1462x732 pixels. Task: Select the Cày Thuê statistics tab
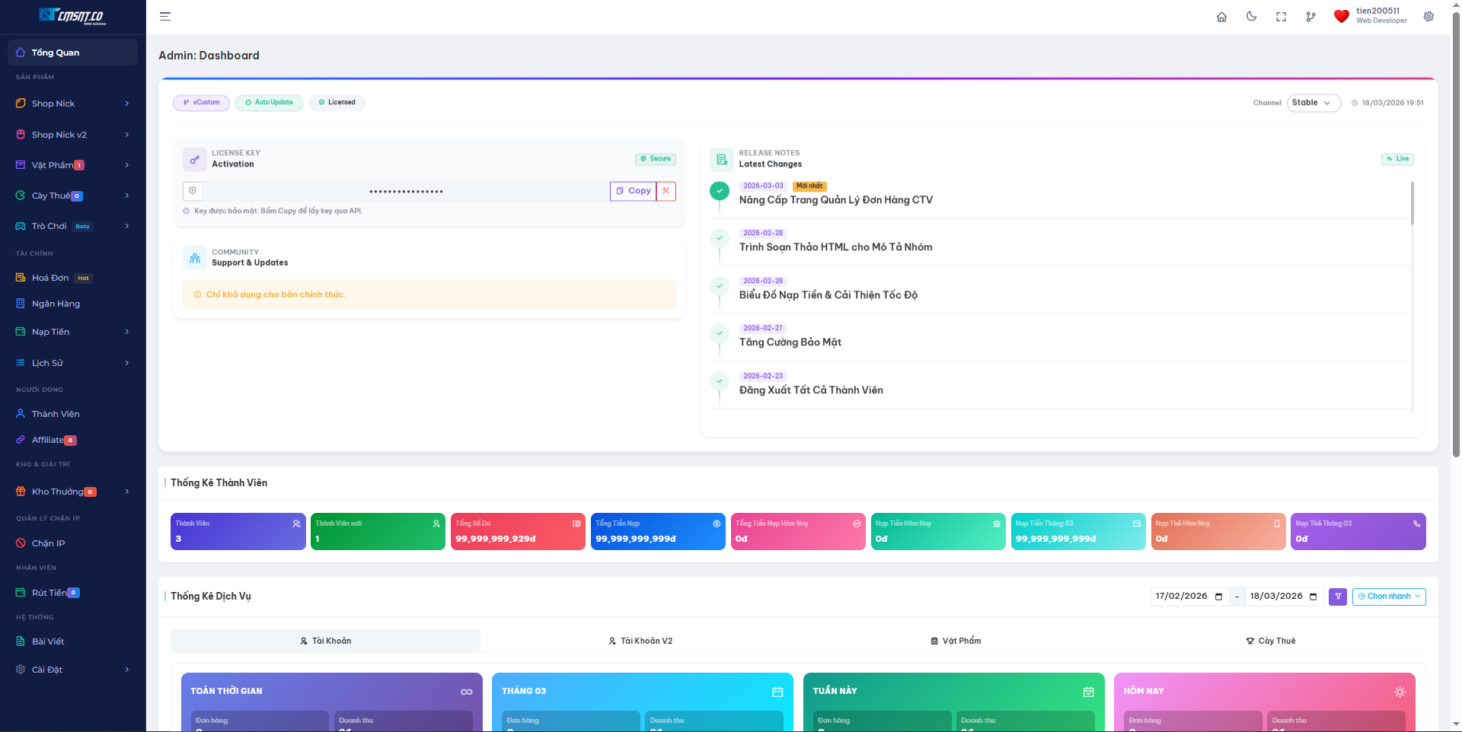[1270, 641]
